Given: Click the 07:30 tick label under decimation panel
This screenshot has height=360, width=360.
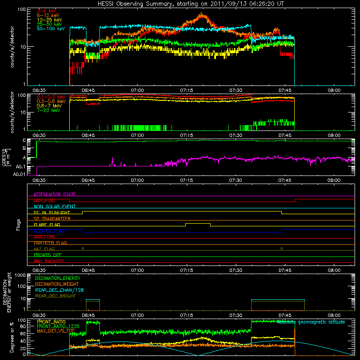Looking at the screenshot, I should (235, 315).
